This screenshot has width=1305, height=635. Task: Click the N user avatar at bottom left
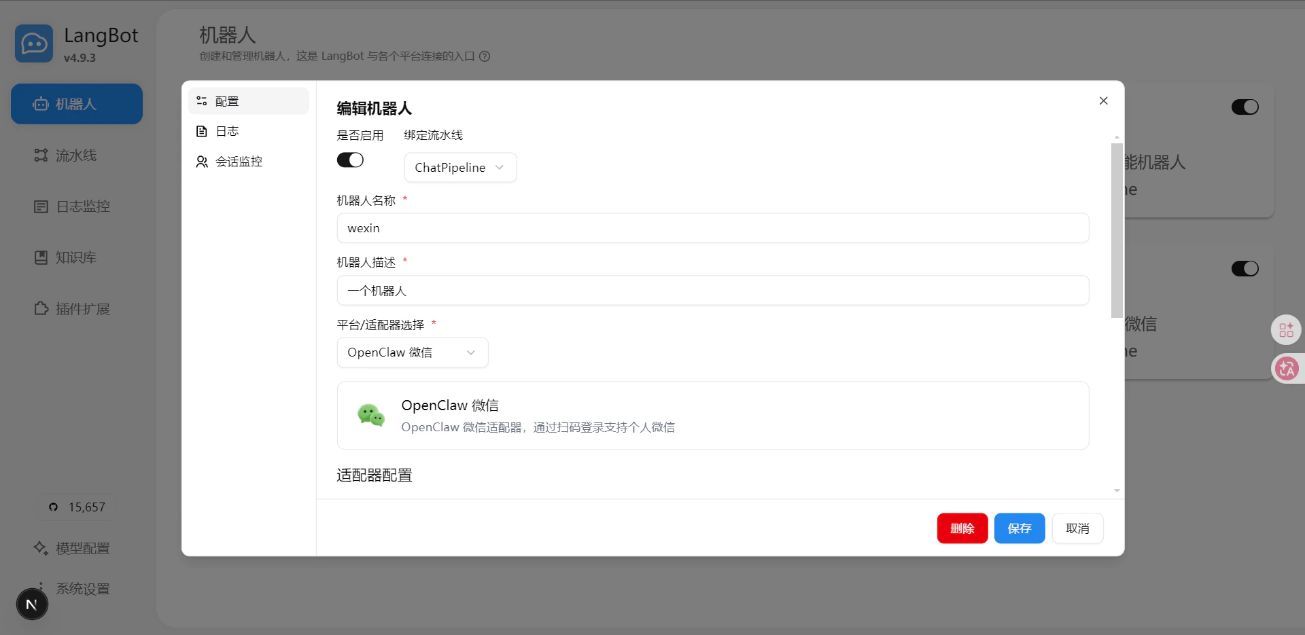pyautogui.click(x=32, y=603)
